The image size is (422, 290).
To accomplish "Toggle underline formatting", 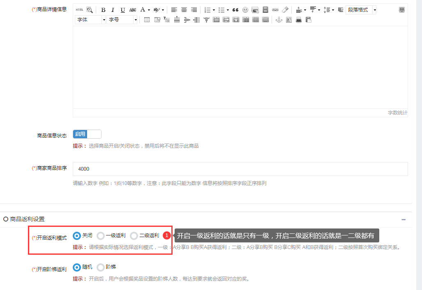I will [123, 10].
